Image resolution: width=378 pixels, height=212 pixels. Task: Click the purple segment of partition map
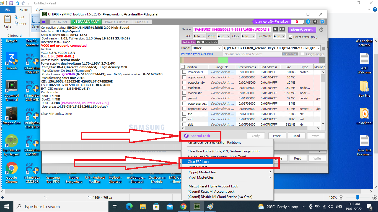click(273, 60)
